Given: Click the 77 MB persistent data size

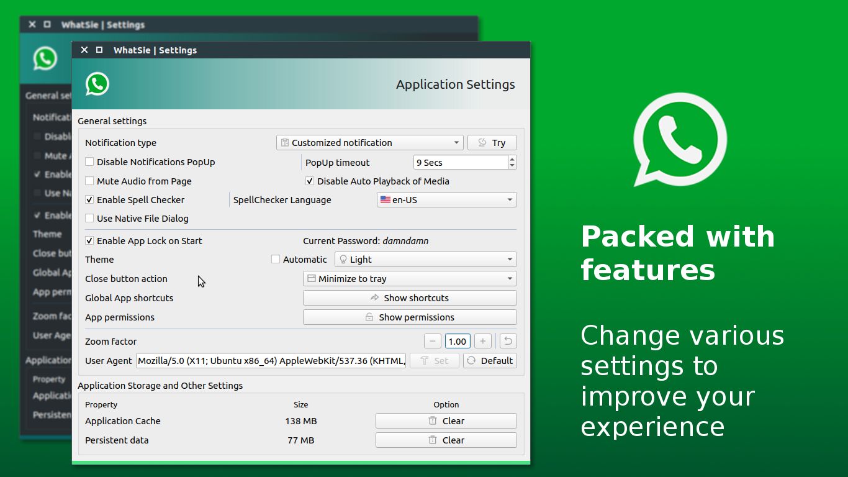Looking at the screenshot, I should (301, 440).
